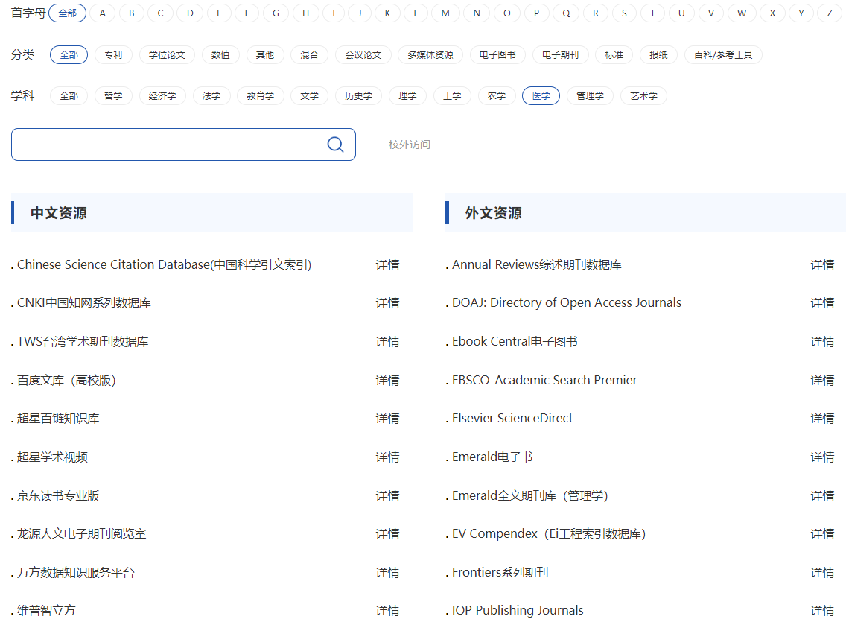The image size is (846, 622).
Task: Open 超星学术视频 link
Action: click(52, 457)
